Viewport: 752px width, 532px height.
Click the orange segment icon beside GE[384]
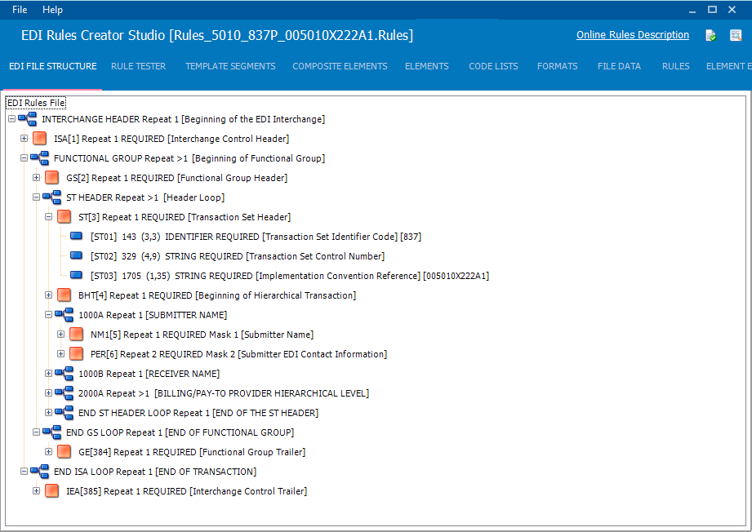click(x=64, y=451)
